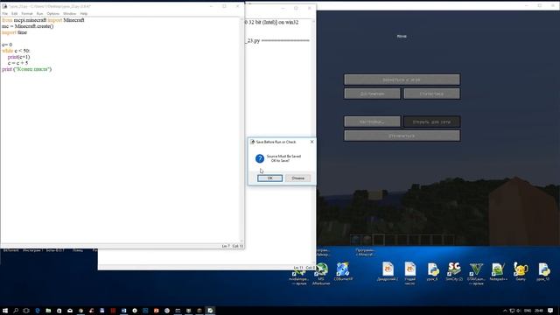The width and height of the screenshot is (560, 315).
Task: Open Minecraft 'Статистика' screen
Action: click(x=431, y=94)
